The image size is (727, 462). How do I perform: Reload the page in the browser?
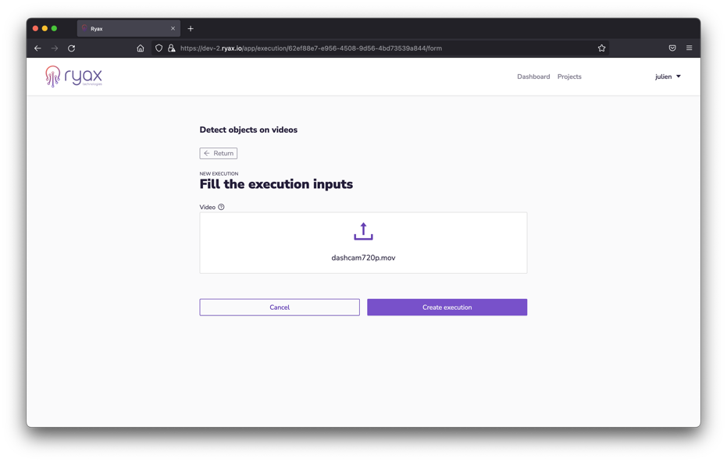pos(72,48)
